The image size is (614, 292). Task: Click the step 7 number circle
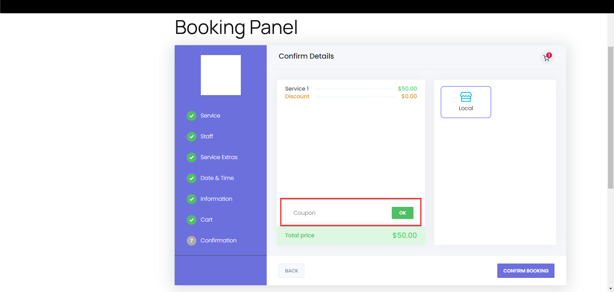(x=192, y=241)
